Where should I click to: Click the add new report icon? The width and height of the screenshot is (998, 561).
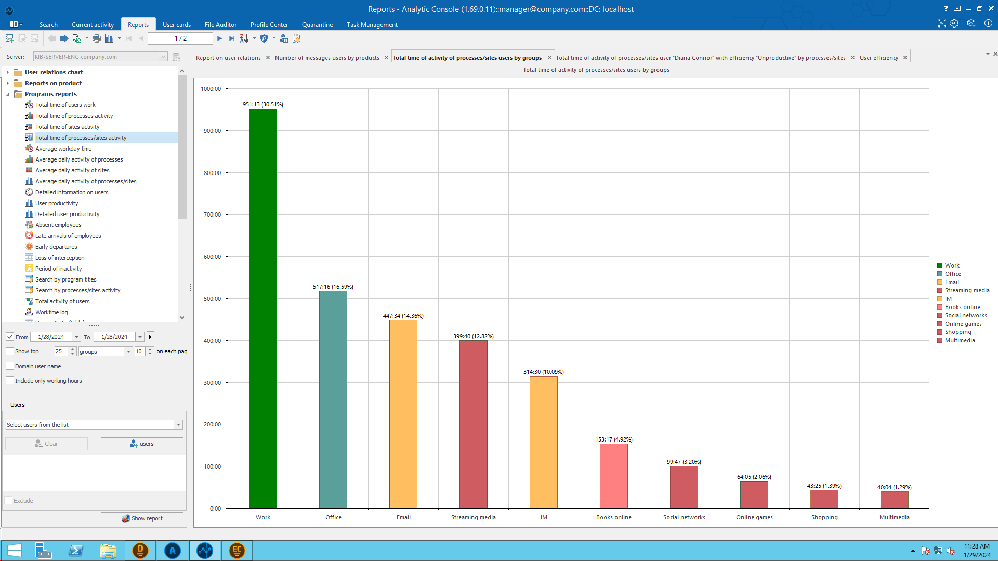pos(9,38)
